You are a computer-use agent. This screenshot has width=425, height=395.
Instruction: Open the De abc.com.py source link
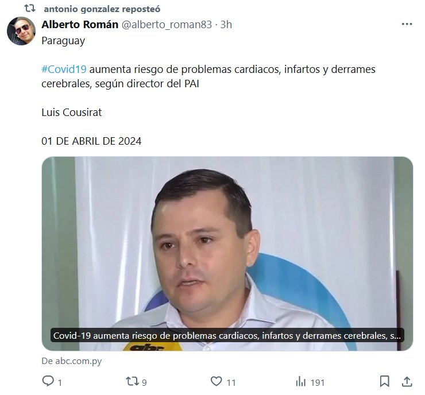[72, 361]
